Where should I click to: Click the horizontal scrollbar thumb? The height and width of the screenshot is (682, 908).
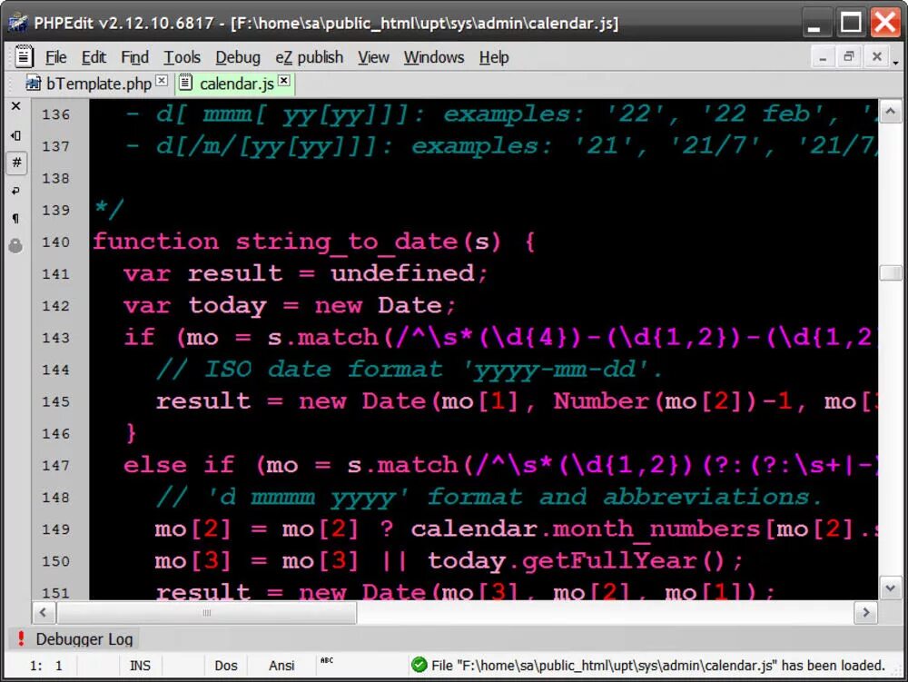pos(207,612)
